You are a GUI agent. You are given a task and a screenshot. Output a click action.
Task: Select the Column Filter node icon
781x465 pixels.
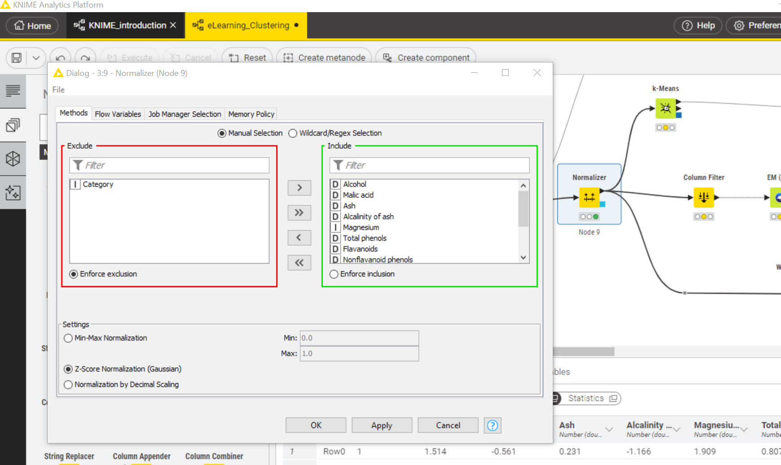(703, 197)
